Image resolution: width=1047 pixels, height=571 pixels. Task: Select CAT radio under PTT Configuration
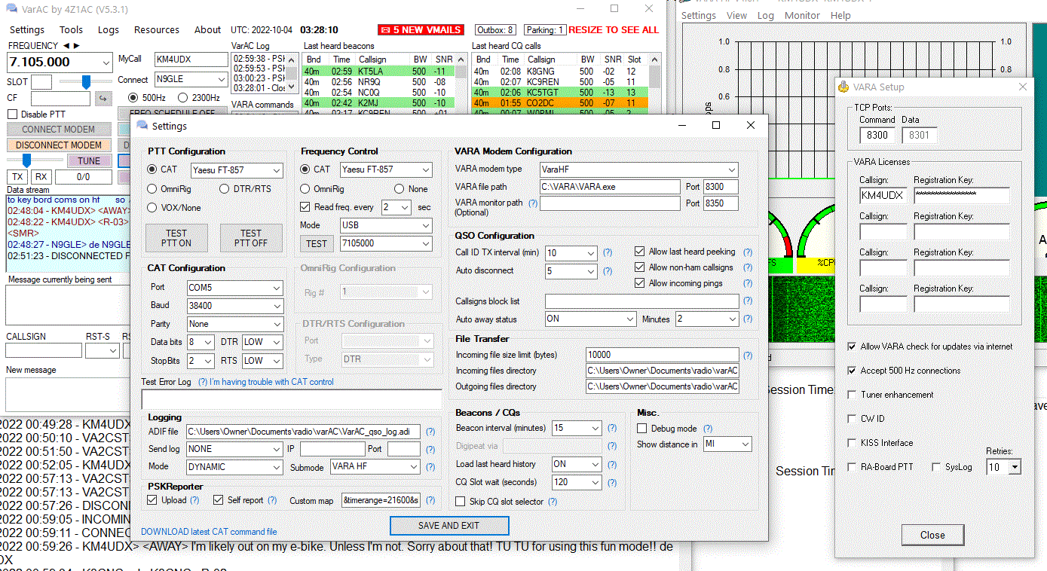pos(153,169)
